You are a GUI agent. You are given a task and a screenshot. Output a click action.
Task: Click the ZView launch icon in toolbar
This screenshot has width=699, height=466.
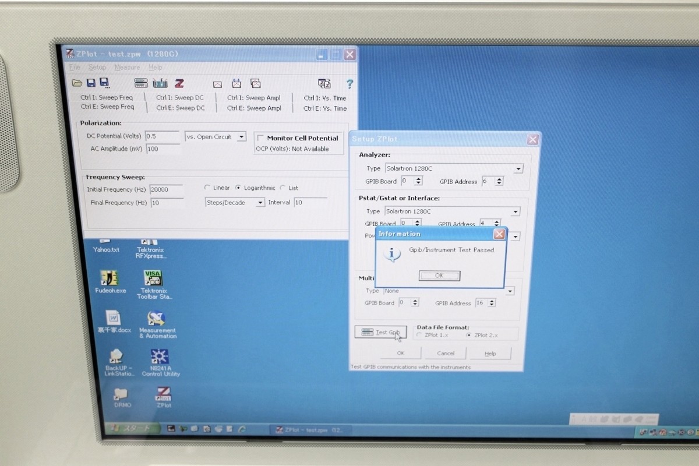coord(324,84)
